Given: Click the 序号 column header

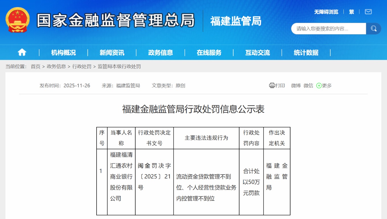Looking at the screenshot, I should point(102,138).
